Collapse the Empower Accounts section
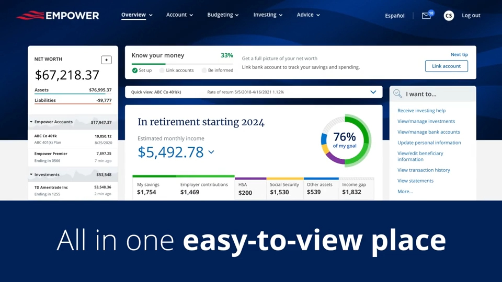 pyautogui.click(x=31, y=122)
